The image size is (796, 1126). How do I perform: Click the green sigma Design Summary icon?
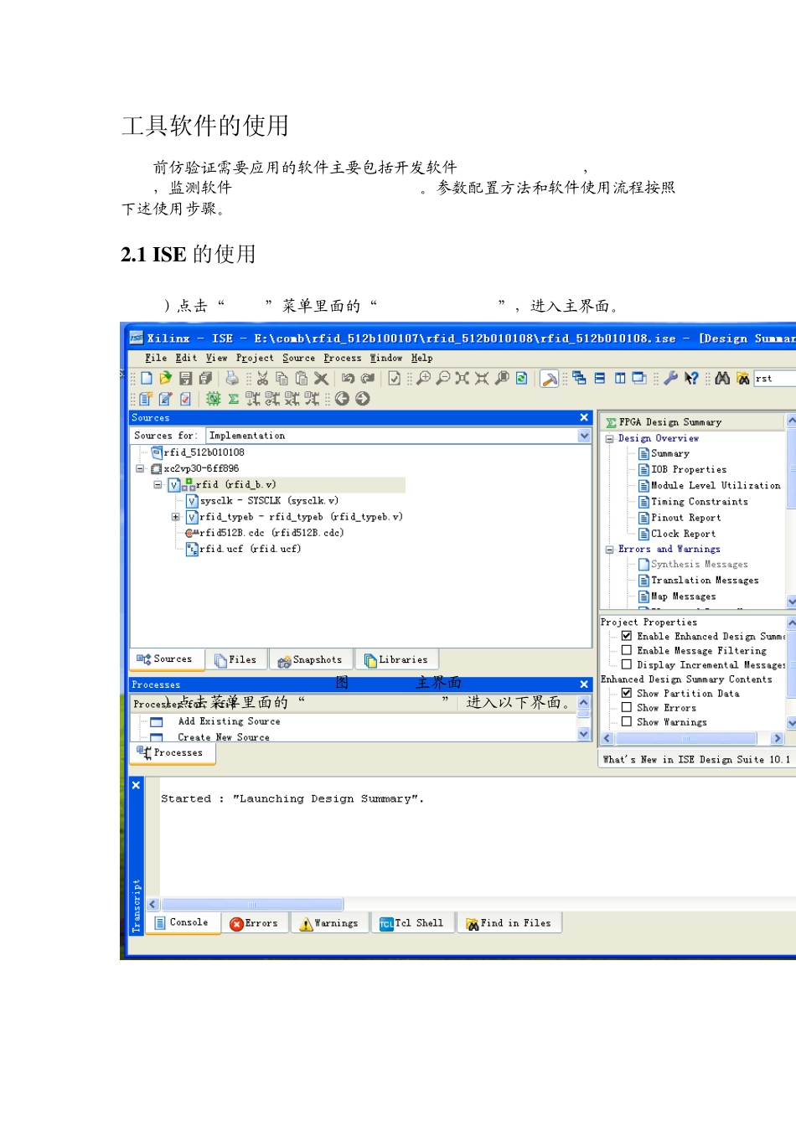[x=233, y=399]
